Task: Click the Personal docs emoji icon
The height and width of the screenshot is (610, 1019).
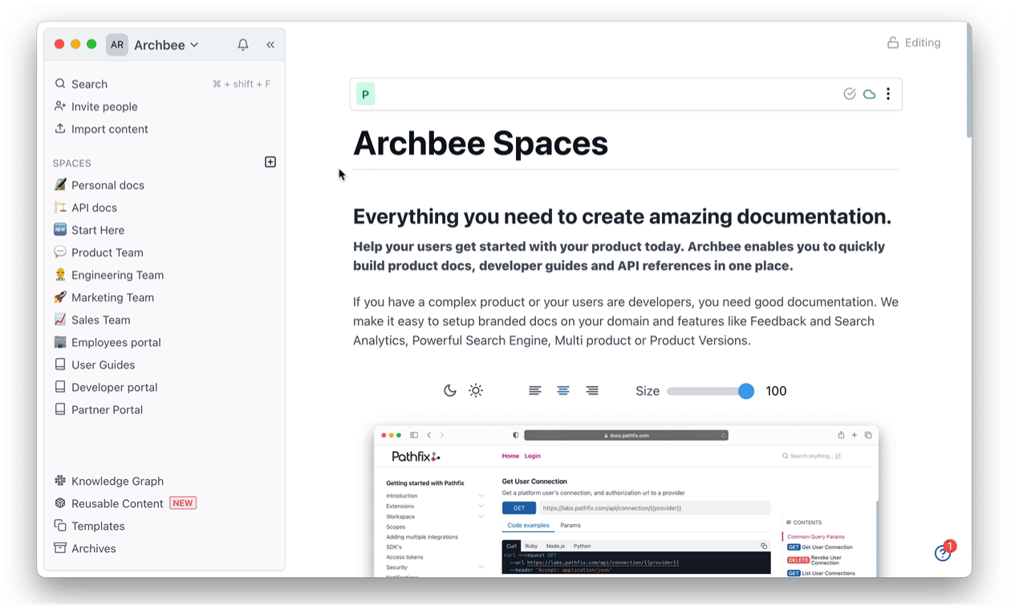Action: click(x=60, y=185)
